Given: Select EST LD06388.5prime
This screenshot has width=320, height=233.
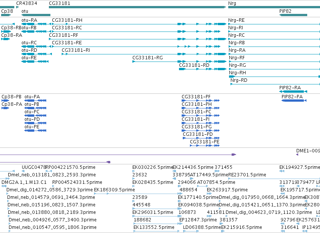Looking at the screenshot, I should pyautogui.click(x=202, y=227).
